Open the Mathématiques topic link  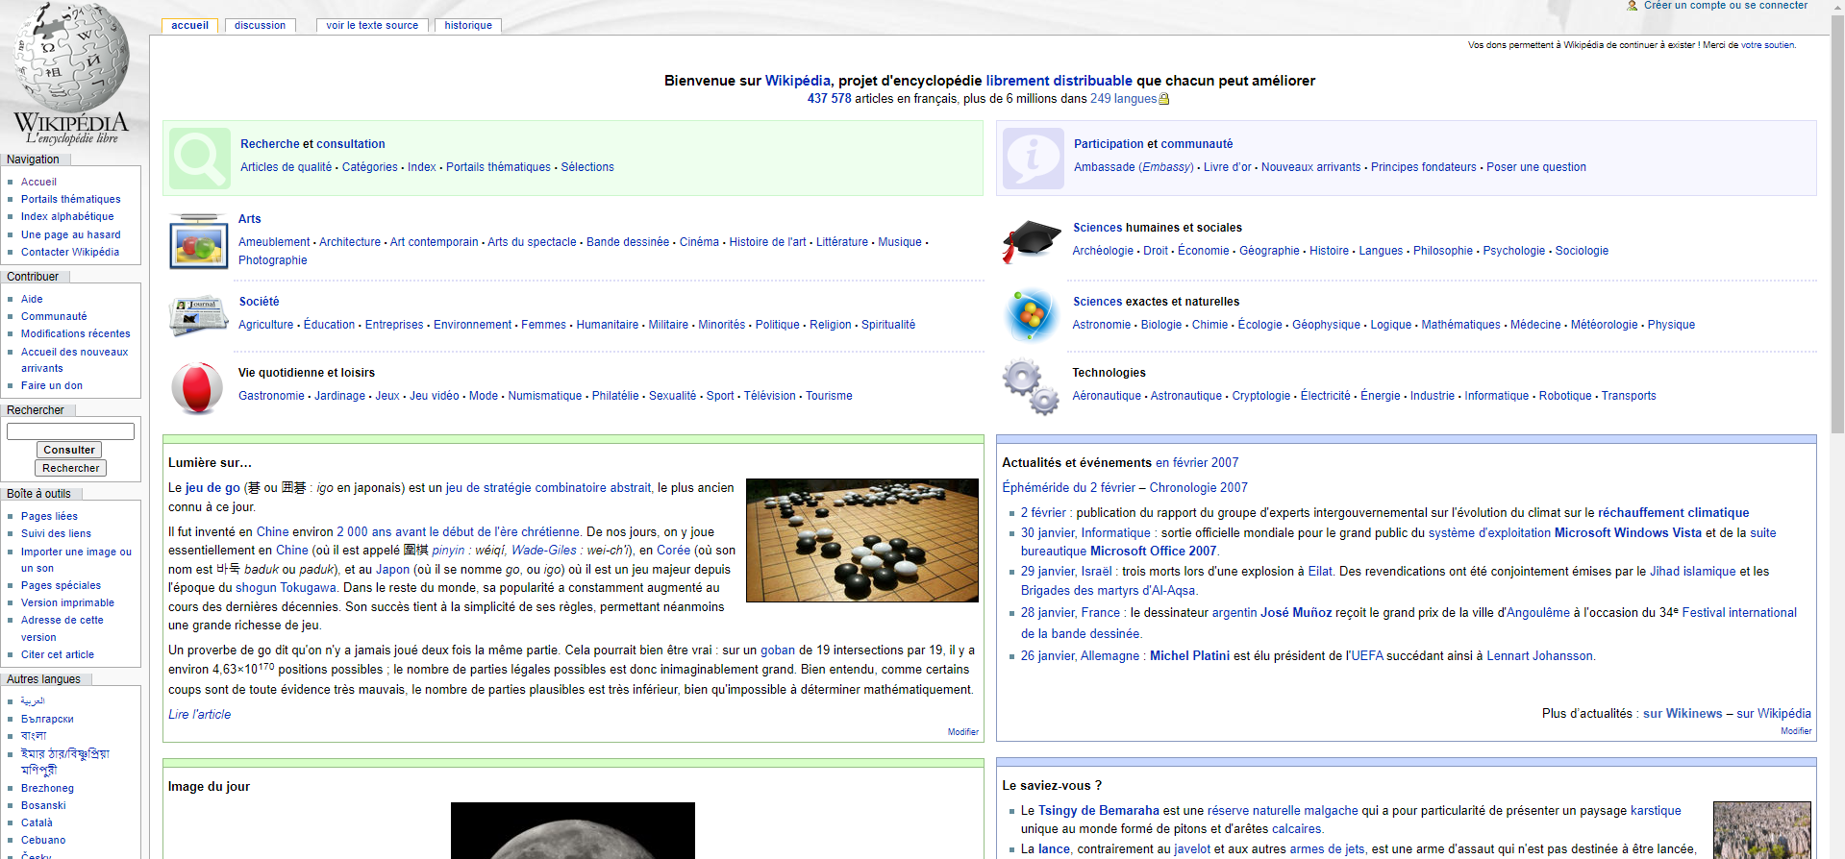(1460, 325)
